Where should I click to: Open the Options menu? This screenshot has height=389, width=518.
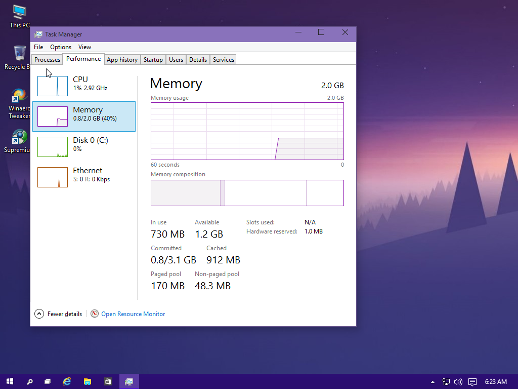click(x=61, y=47)
